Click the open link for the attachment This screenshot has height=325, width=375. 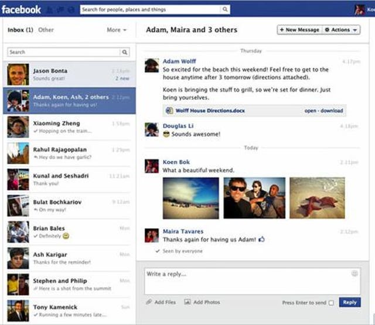click(x=310, y=111)
